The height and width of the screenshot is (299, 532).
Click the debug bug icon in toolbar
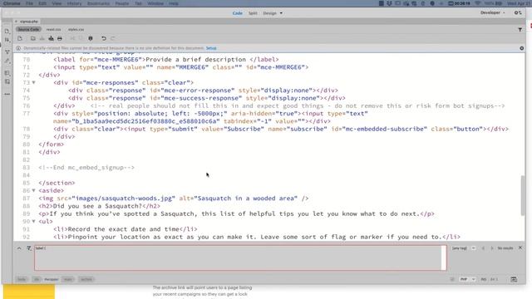pyautogui.click(x=91, y=39)
